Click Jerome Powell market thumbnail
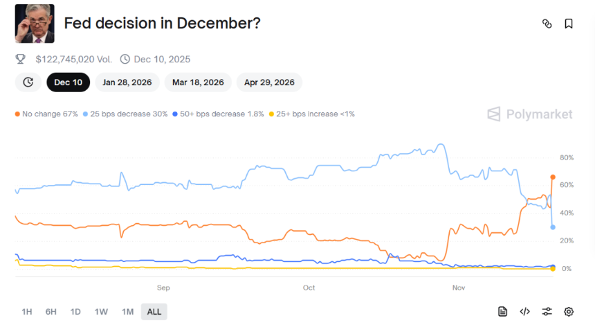Image resolution: width=595 pixels, height=325 pixels. click(x=35, y=24)
